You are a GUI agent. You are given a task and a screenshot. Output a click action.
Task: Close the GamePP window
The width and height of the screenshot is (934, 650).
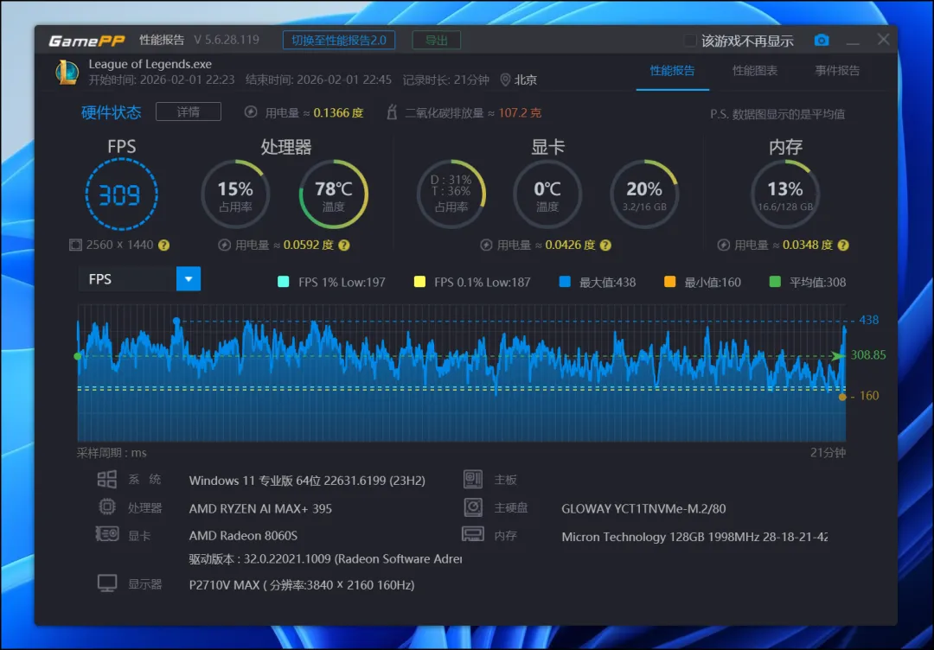(x=883, y=39)
